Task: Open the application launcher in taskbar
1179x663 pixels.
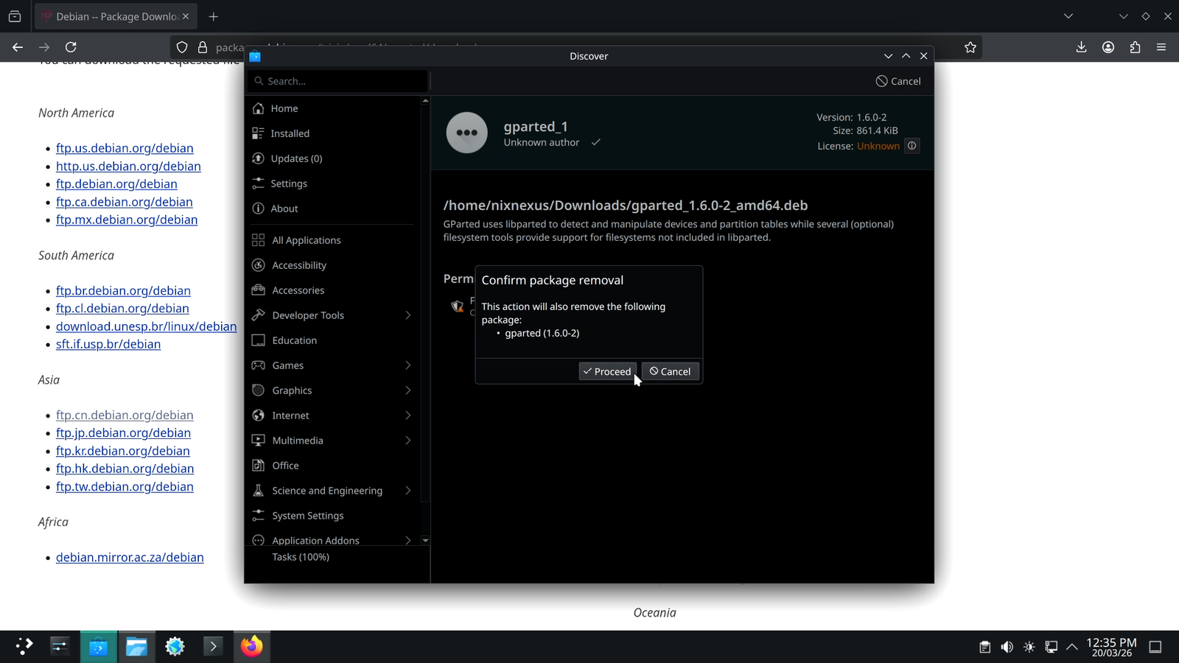Action: click(x=24, y=647)
